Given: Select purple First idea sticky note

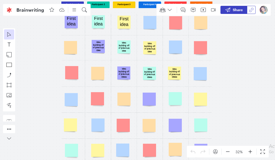Looking at the screenshot, I should (x=71, y=22).
